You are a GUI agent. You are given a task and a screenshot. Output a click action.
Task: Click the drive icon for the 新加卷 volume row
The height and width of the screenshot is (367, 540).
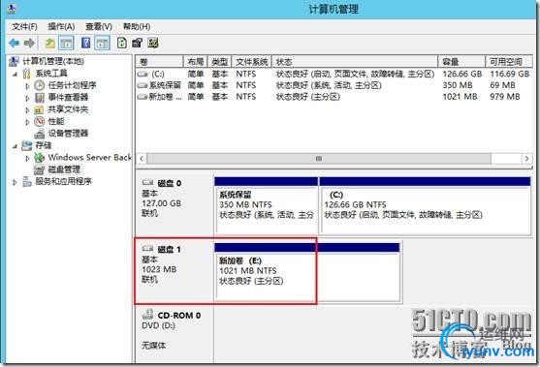[x=143, y=97]
